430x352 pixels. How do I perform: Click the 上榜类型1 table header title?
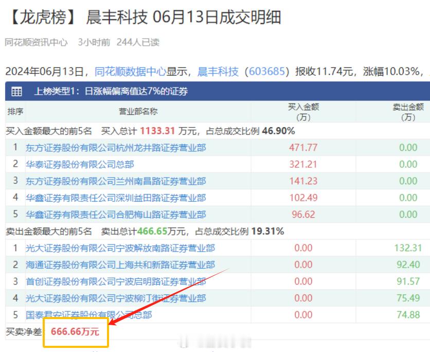click(x=111, y=91)
